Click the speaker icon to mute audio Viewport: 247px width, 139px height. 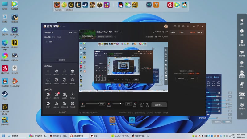click(109, 104)
